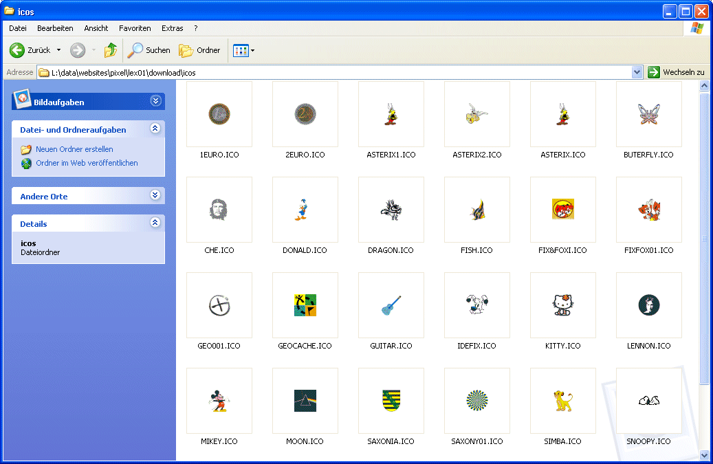
Task: Open the Extras menu
Action: pos(173,28)
